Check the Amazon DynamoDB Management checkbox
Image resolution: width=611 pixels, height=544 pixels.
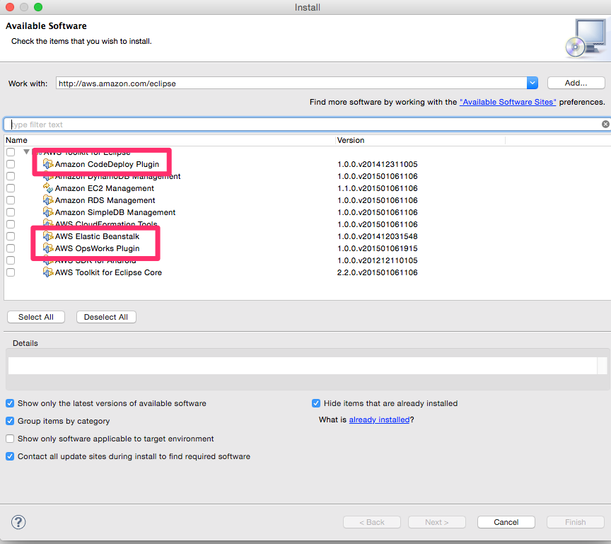10,176
